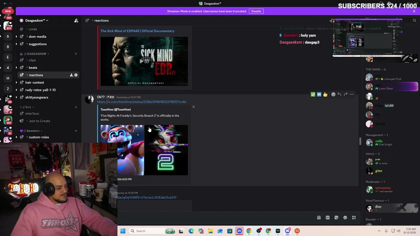Open the Windows Start menu
The image size is (420, 236).
tap(123, 231)
